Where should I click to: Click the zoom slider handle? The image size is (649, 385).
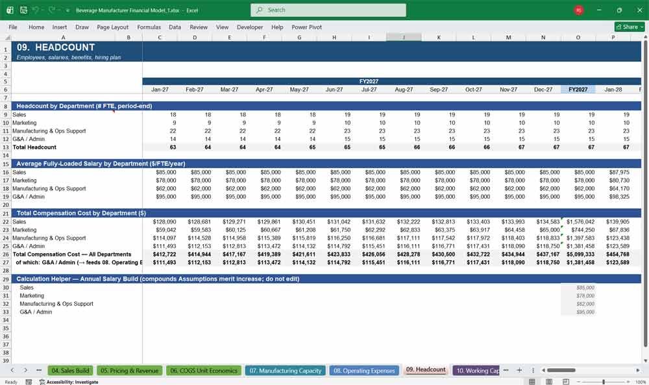[x=604, y=382]
